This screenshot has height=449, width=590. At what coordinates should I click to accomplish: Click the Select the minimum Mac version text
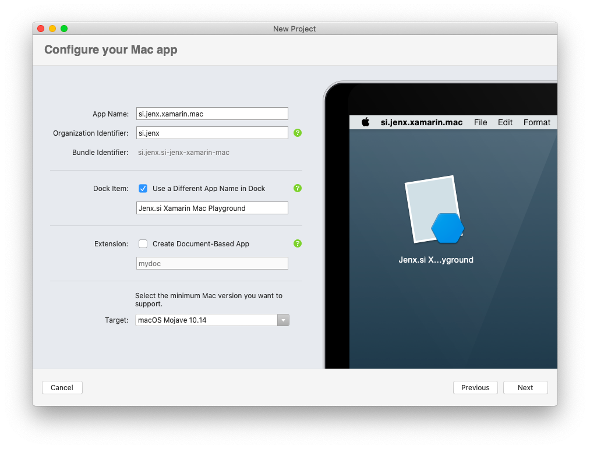tap(209, 299)
